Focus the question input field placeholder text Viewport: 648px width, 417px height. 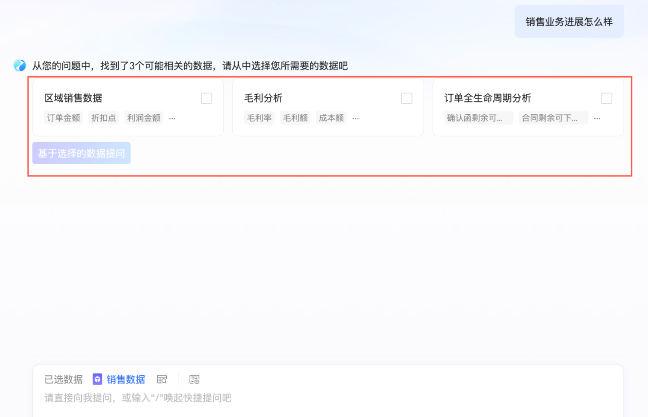click(x=138, y=398)
